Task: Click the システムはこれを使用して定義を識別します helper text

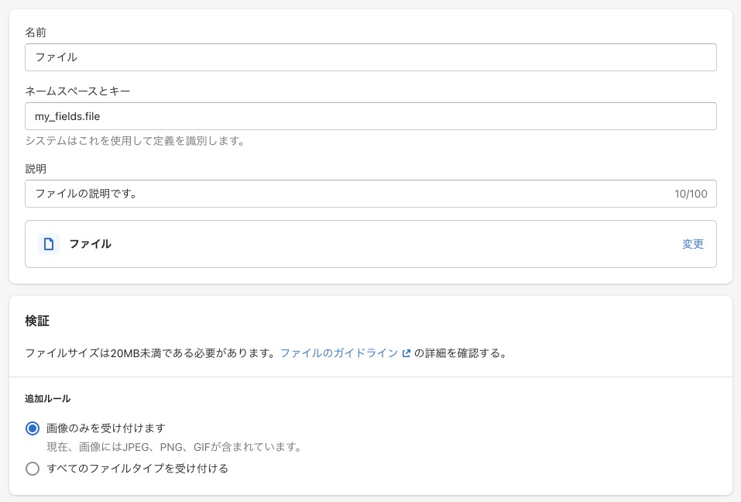Action: 136,141
